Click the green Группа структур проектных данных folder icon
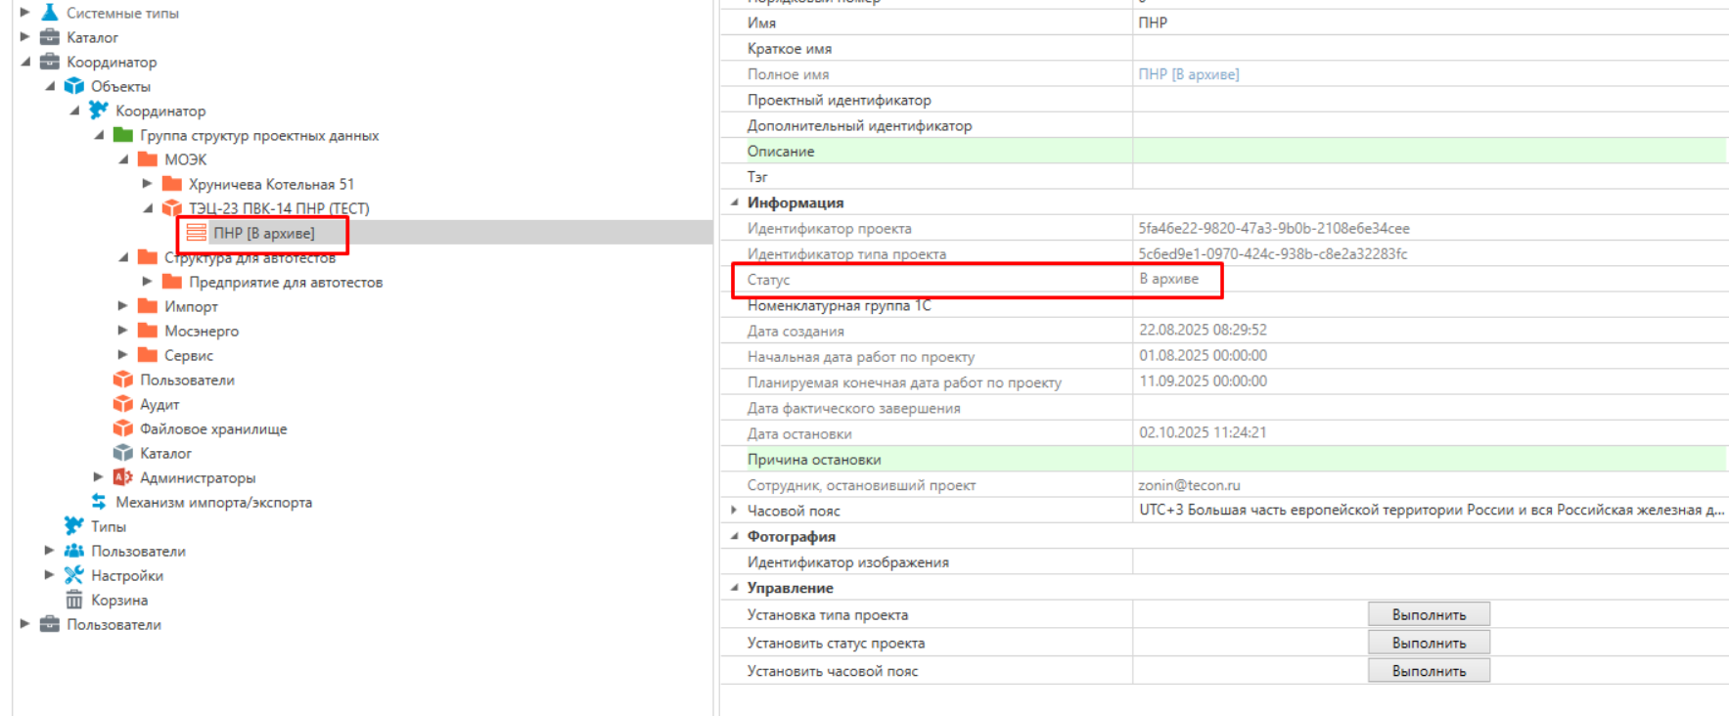 tap(122, 135)
